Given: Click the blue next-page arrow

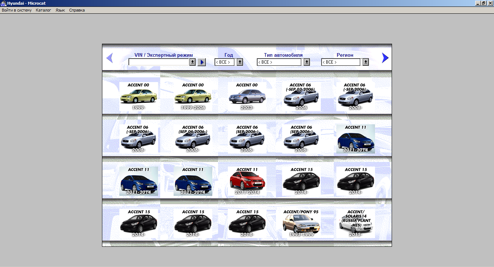Looking at the screenshot, I should pyautogui.click(x=385, y=58).
